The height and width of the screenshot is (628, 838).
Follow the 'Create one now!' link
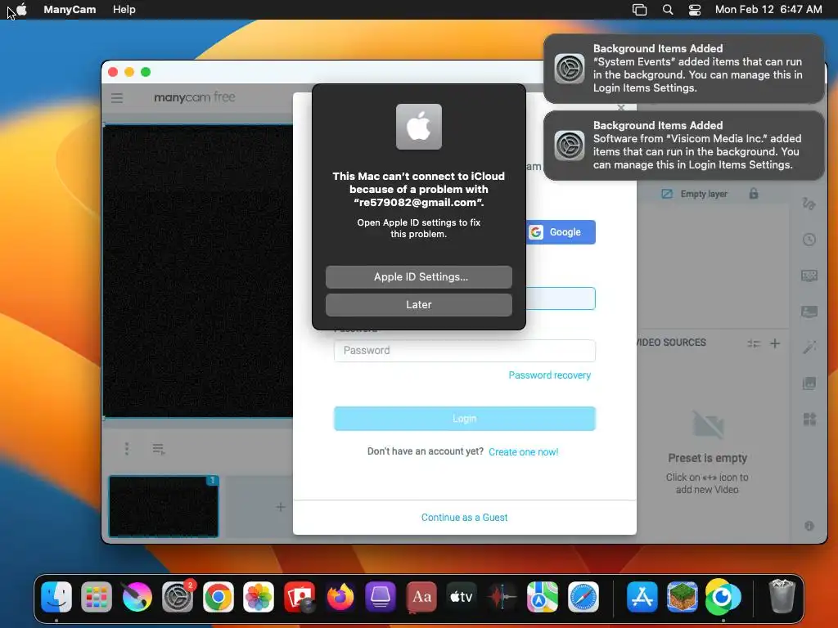pyautogui.click(x=523, y=451)
